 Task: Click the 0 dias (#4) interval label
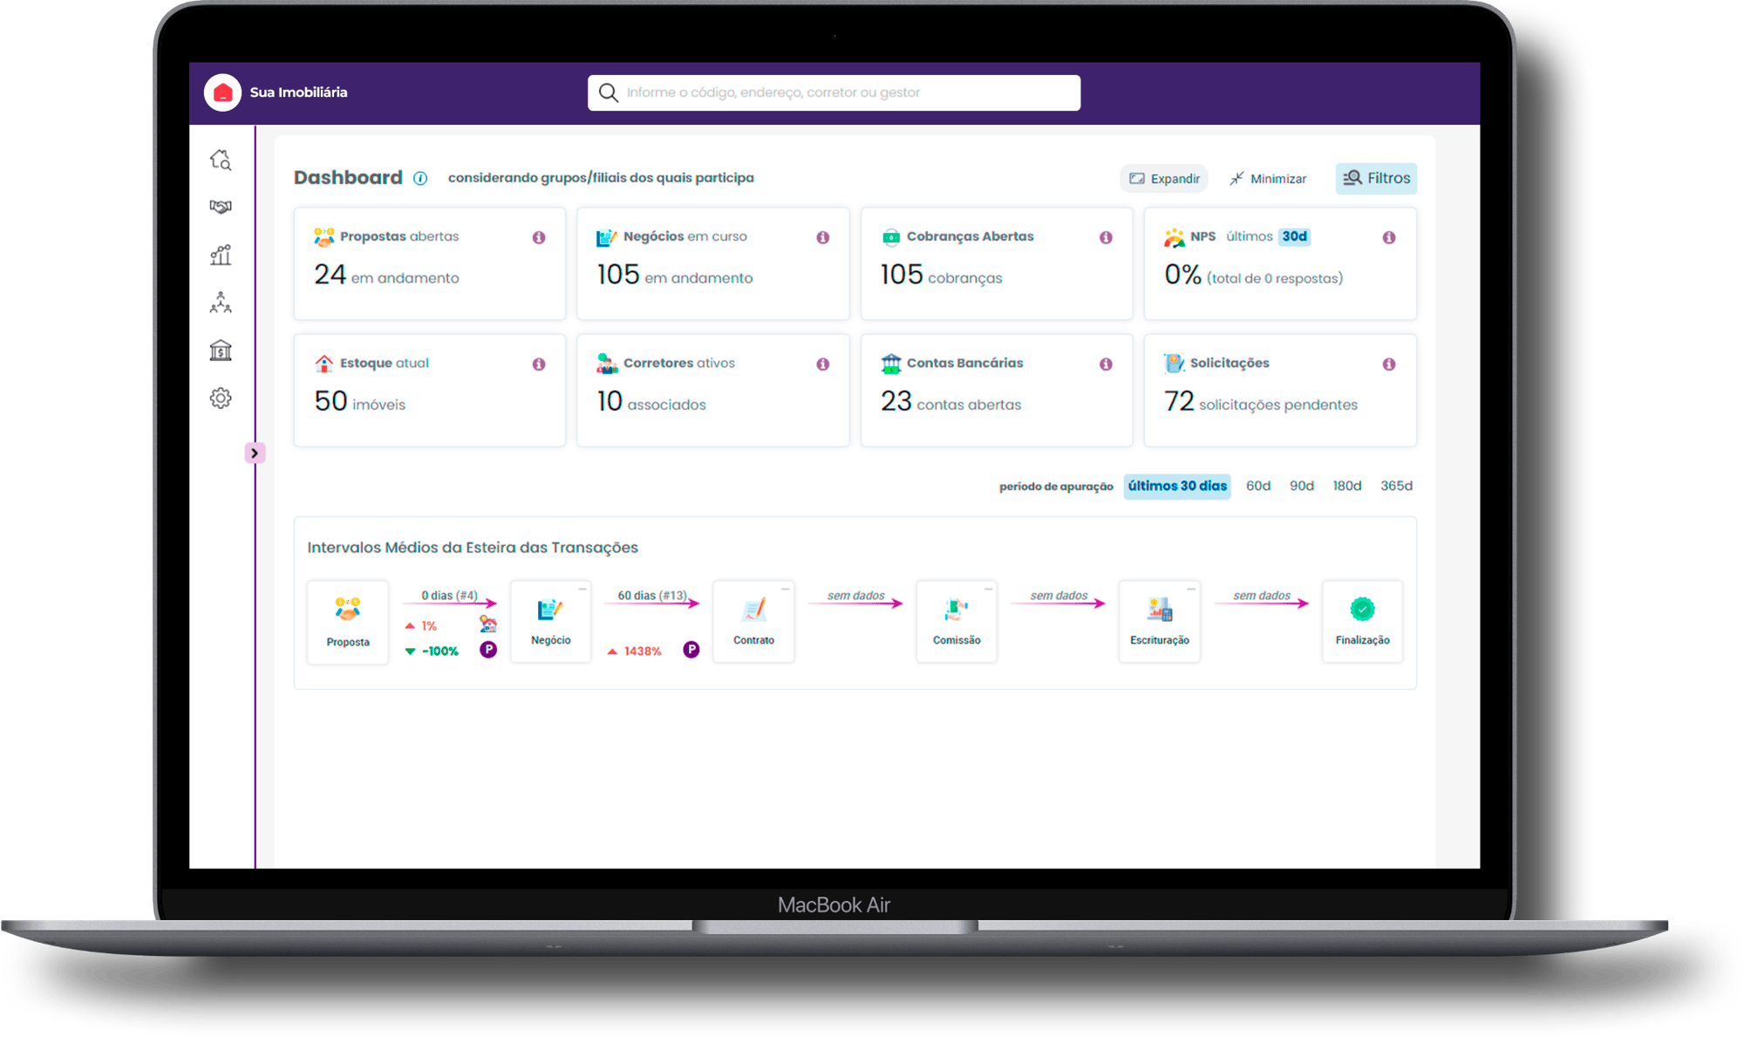[x=450, y=596]
